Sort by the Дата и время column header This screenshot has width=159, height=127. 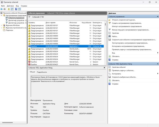click(50, 23)
